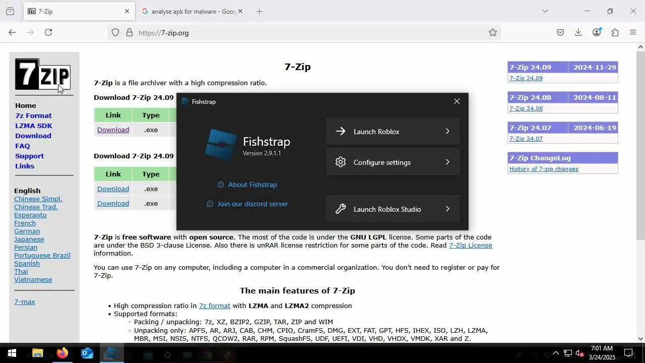645x363 pixels.
Task: Open the Home sidebar link
Action: tap(26, 105)
